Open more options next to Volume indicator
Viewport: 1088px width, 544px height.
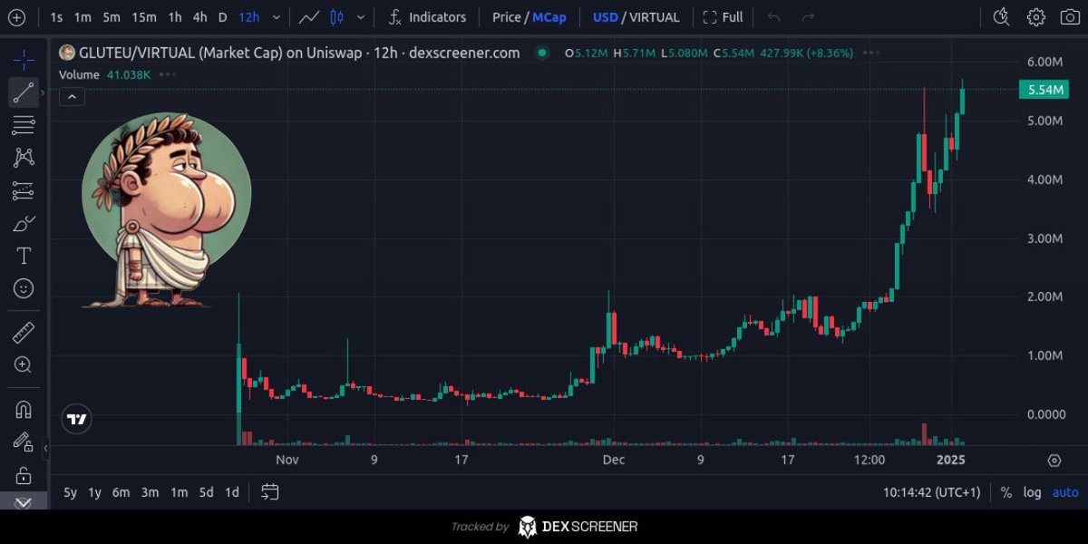(167, 75)
